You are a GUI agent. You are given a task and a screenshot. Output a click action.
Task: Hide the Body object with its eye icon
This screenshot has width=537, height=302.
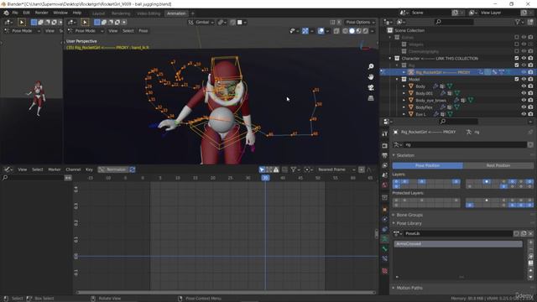[x=524, y=86]
